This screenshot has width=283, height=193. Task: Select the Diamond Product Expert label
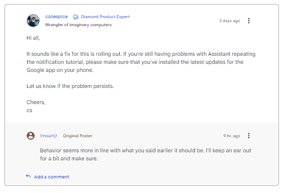tap(105, 17)
